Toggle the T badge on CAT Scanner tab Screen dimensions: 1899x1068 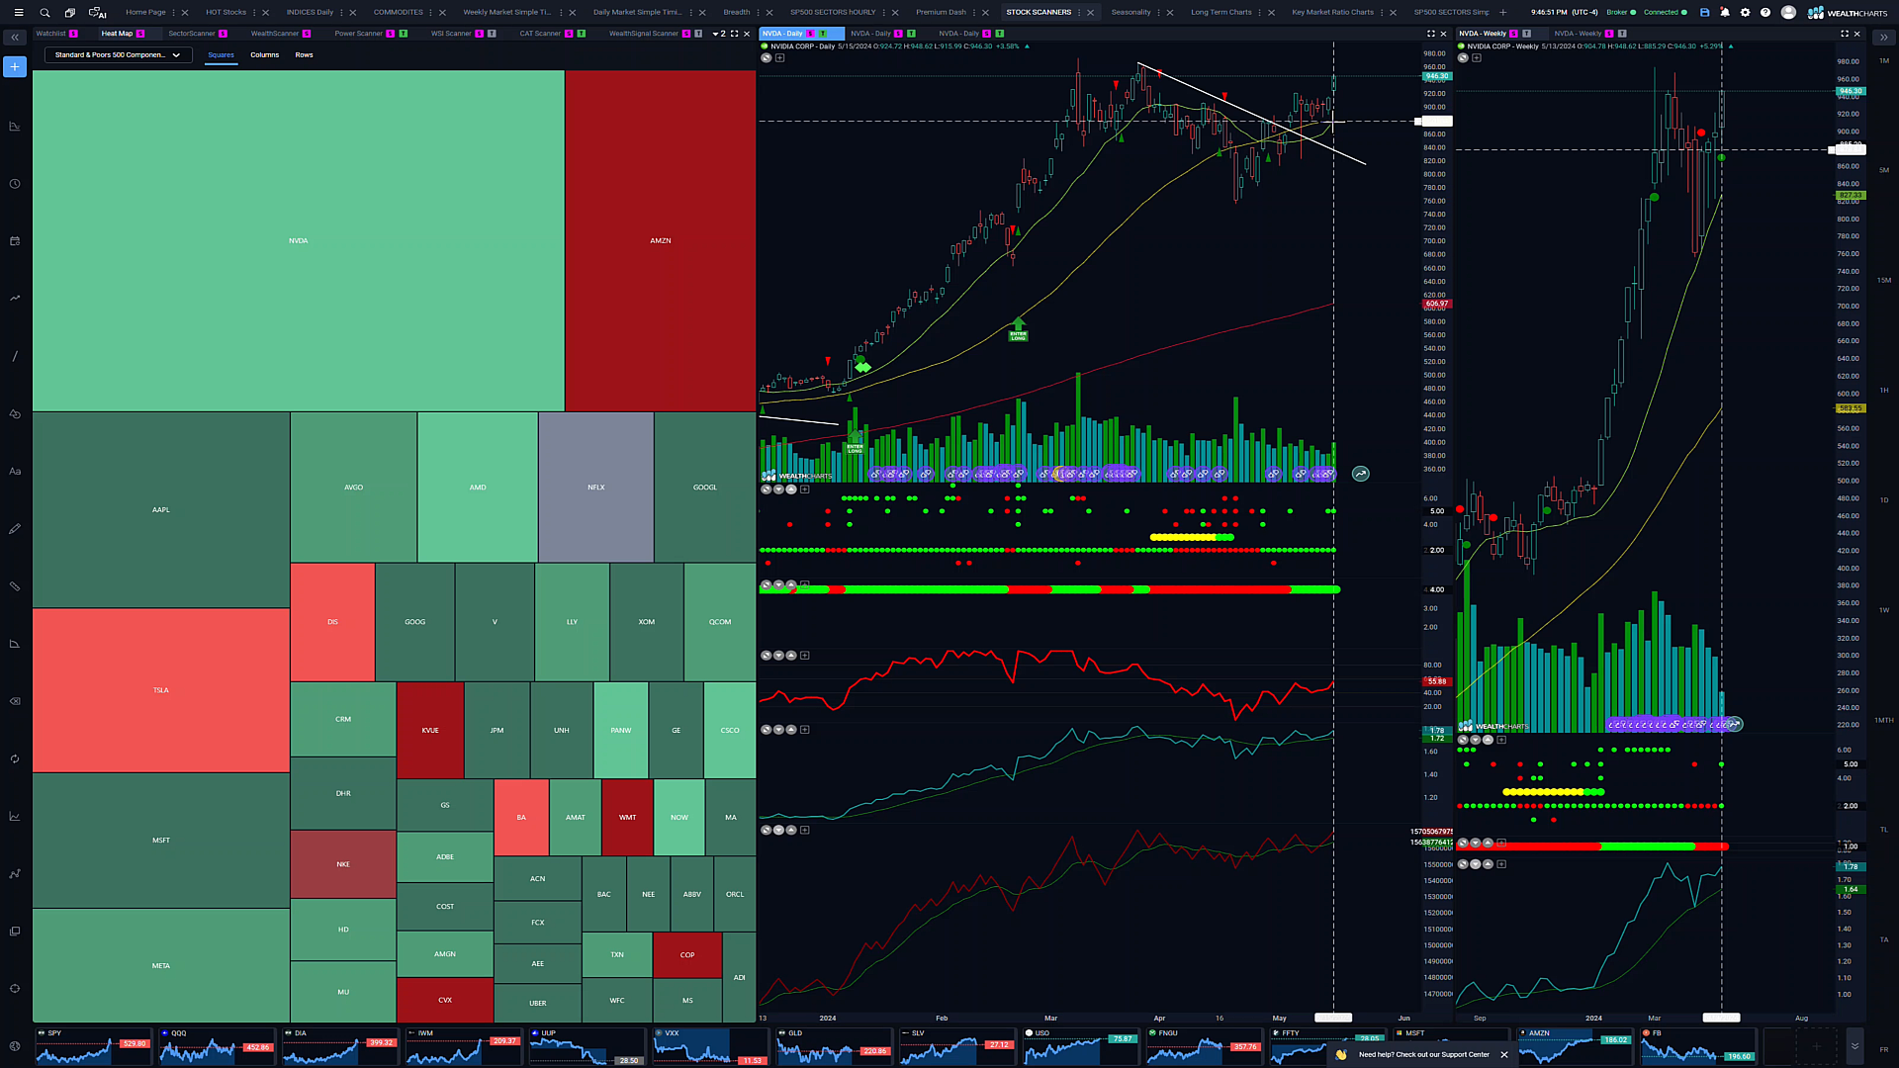click(x=581, y=34)
